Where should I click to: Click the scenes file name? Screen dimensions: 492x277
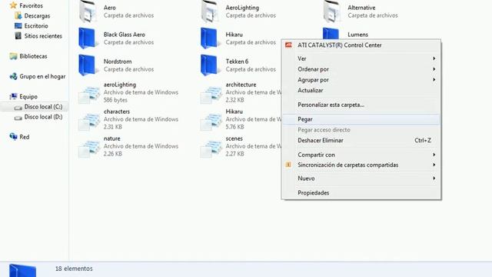(234, 138)
